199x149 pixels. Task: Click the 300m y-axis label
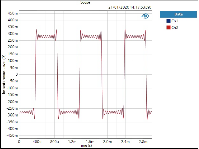pyautogui.click(x=13, y=34)
